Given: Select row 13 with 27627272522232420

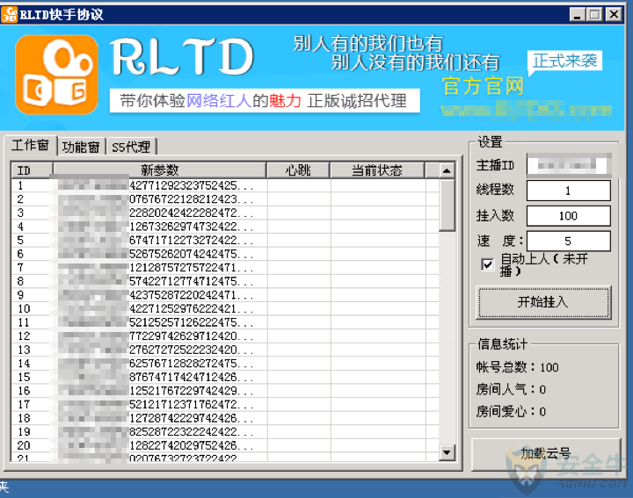Looking at the screenshot, I should tap(225, 350).
